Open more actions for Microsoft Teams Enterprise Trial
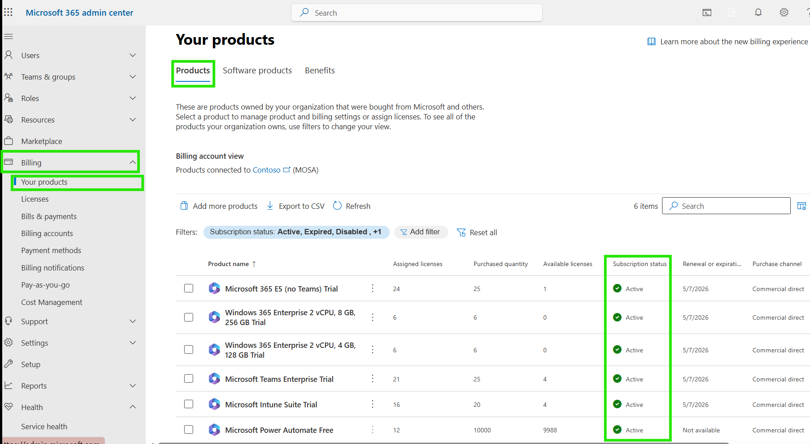 tap(372, 379)
